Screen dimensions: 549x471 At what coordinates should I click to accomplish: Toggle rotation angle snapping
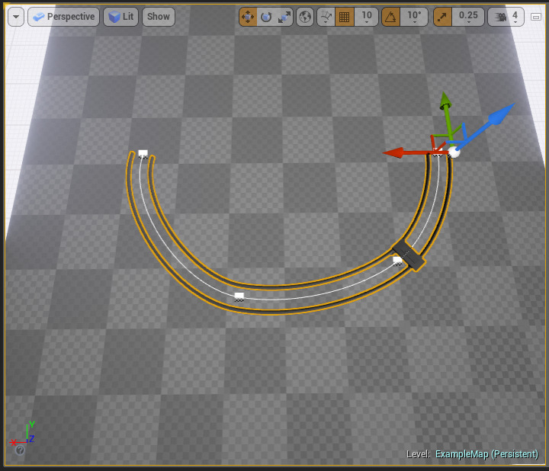(x=390, y=17)
